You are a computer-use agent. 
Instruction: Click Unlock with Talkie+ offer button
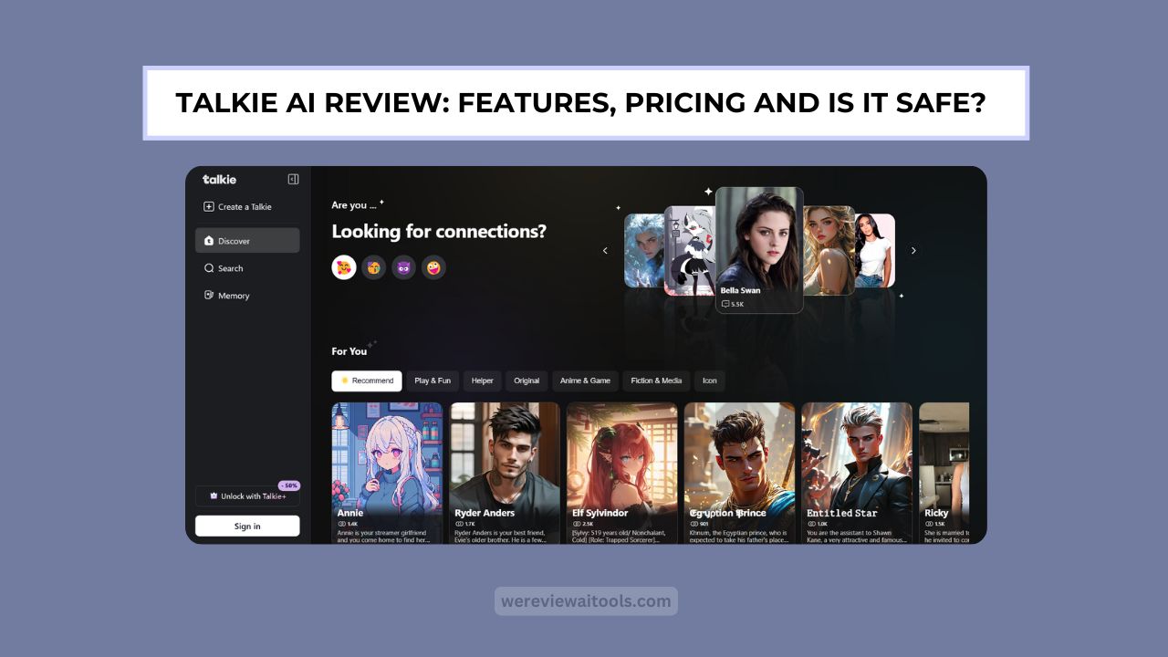point(247,495)
